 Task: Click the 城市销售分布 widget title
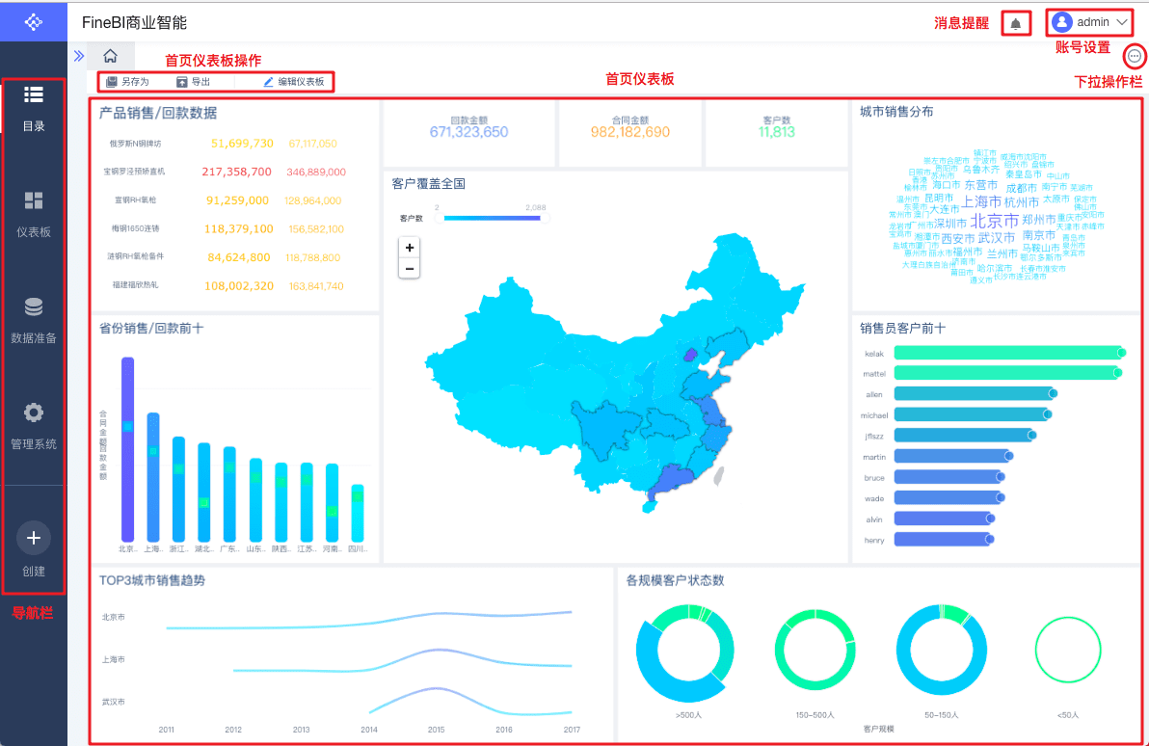pyautogui.click(x=896, y=112)
